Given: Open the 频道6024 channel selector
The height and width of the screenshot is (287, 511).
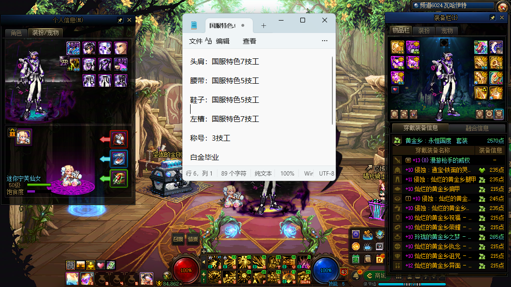Looking at the screenshot, I should (452, 6).
